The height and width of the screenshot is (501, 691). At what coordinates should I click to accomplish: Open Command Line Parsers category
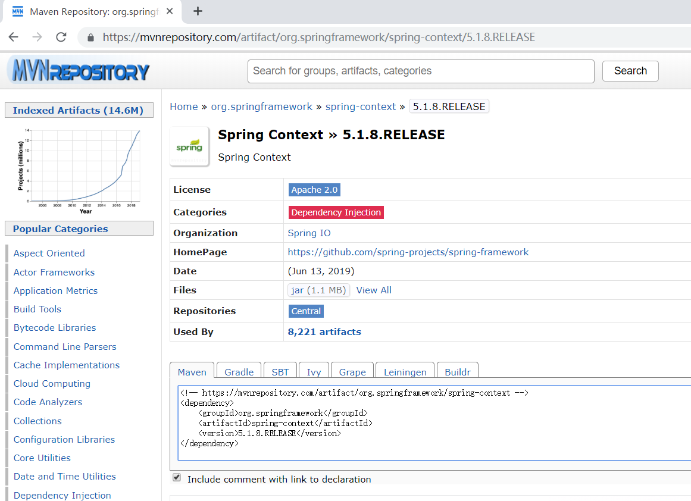tap(65, 347)
